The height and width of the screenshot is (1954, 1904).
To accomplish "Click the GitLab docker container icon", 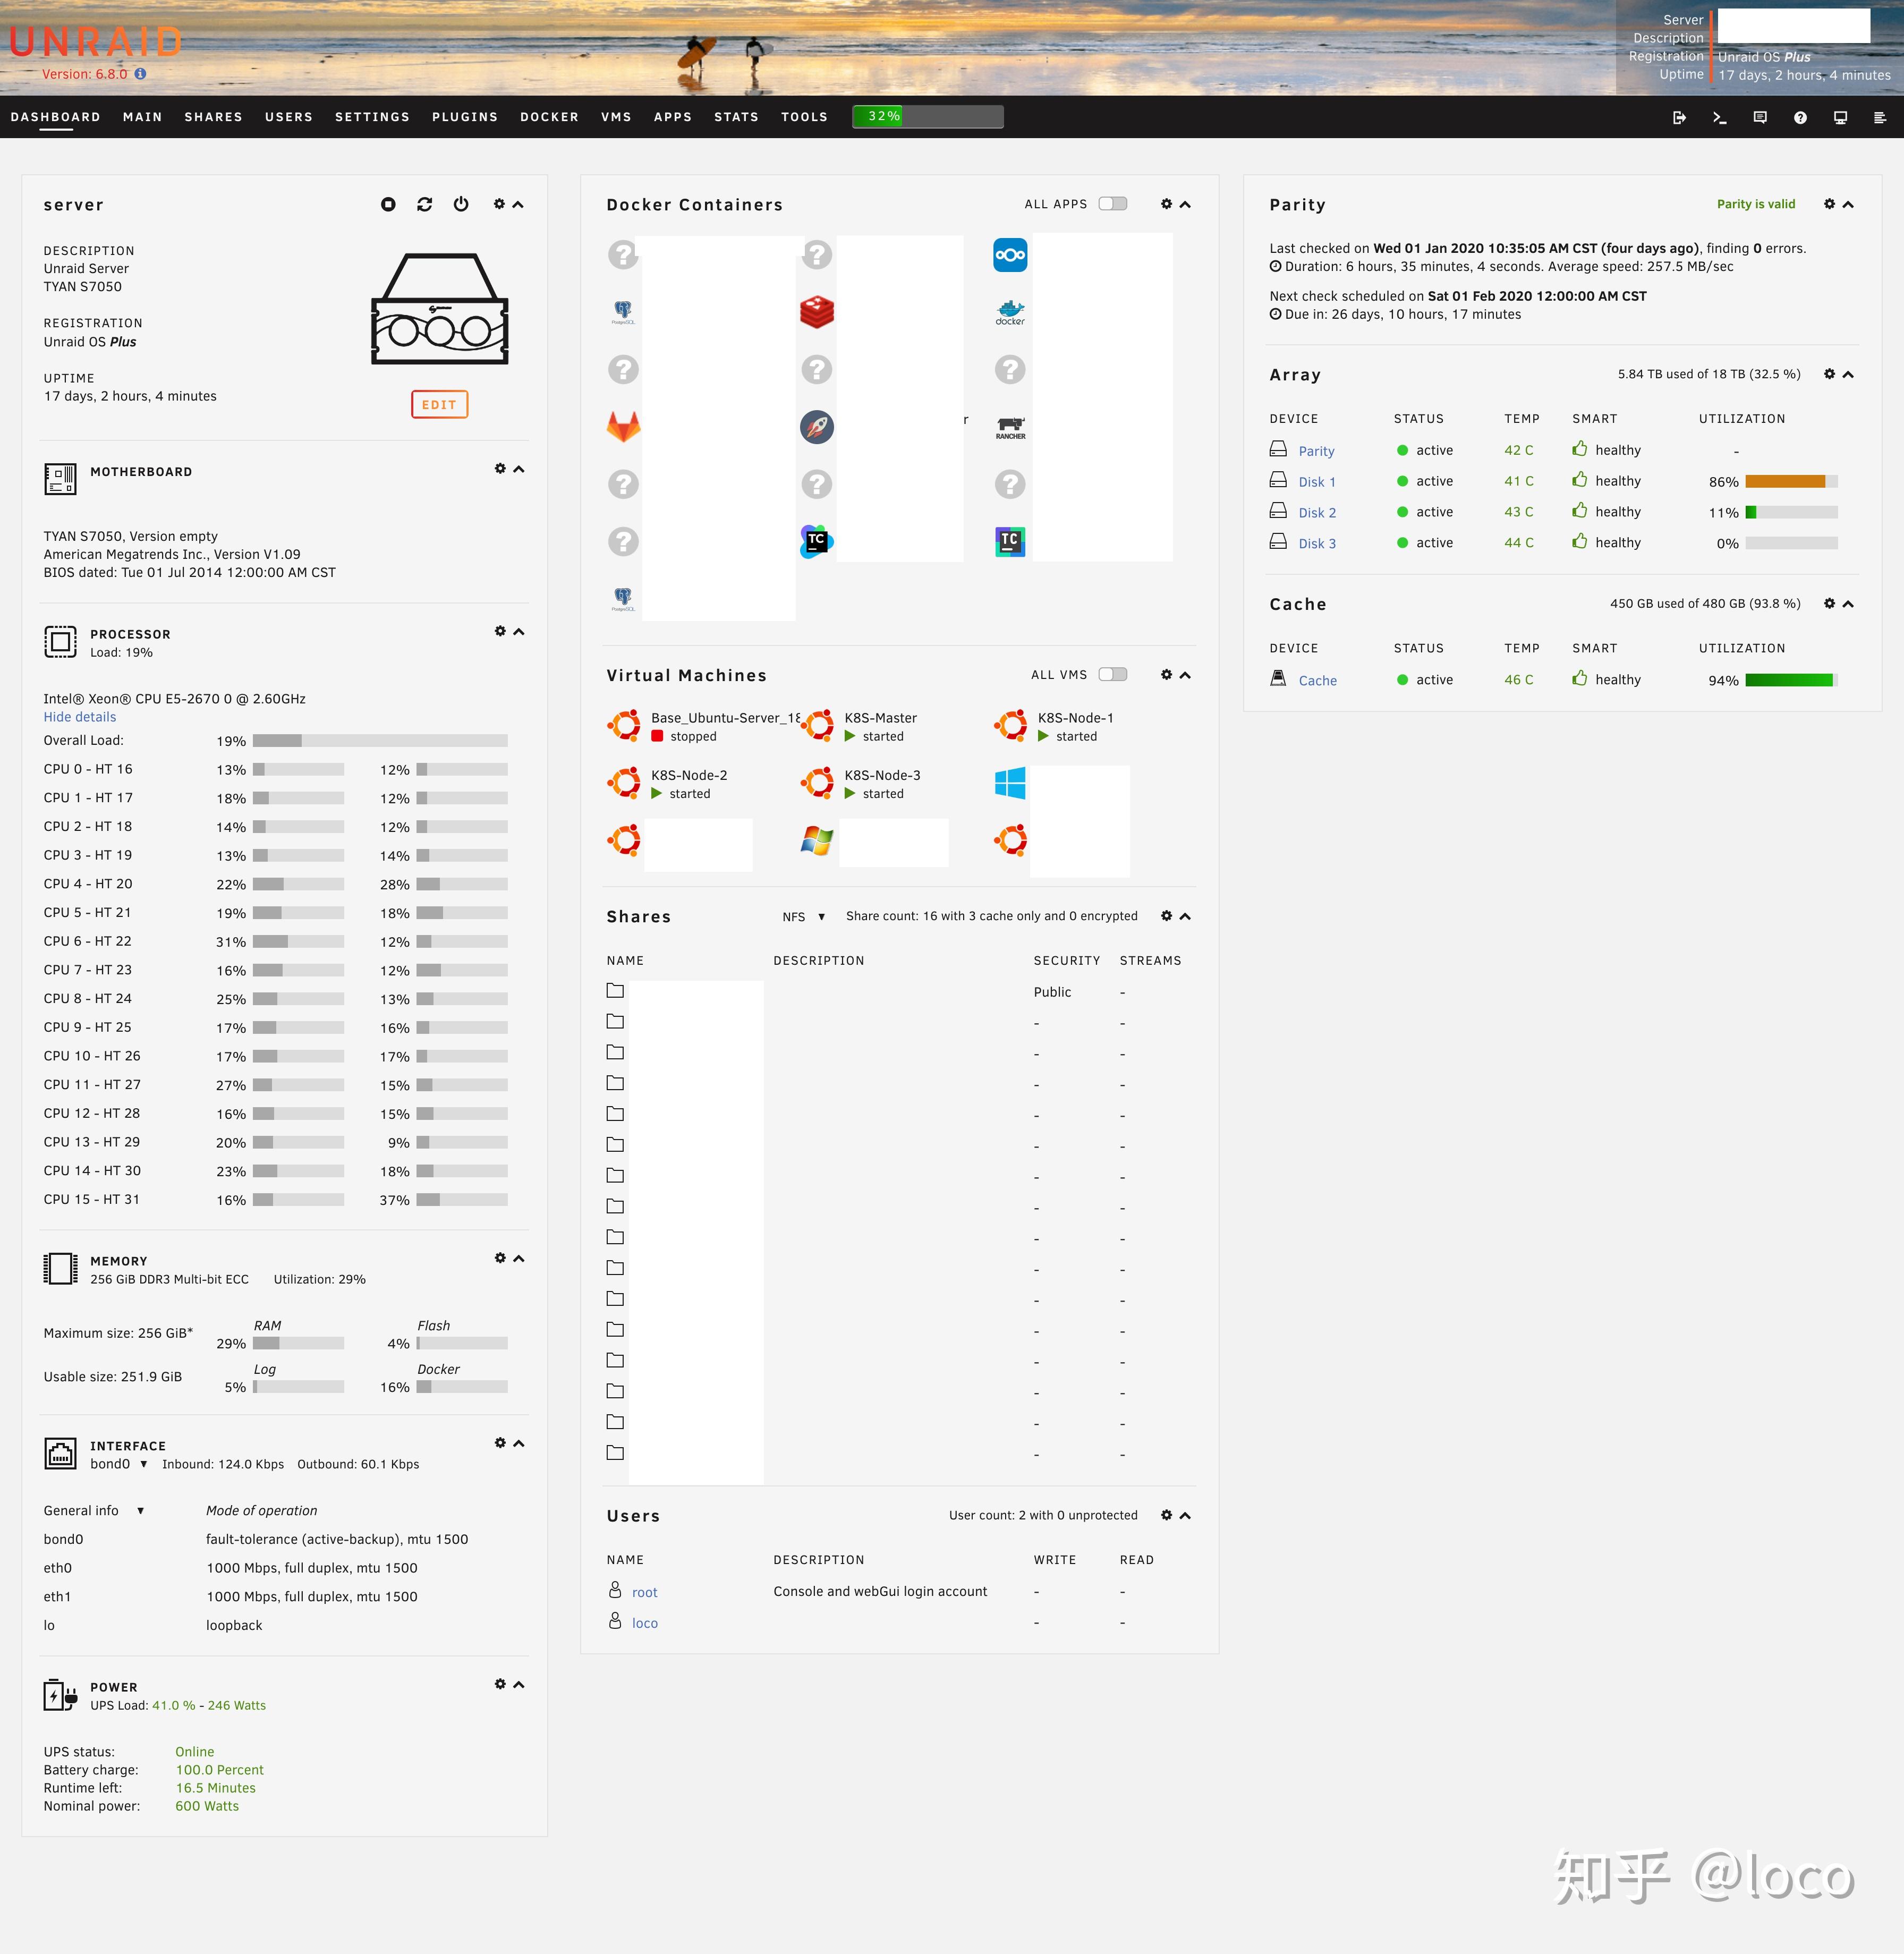I will tap(623, 427).
